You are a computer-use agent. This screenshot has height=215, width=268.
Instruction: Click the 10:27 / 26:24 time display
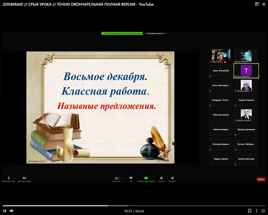pos(134,211)
